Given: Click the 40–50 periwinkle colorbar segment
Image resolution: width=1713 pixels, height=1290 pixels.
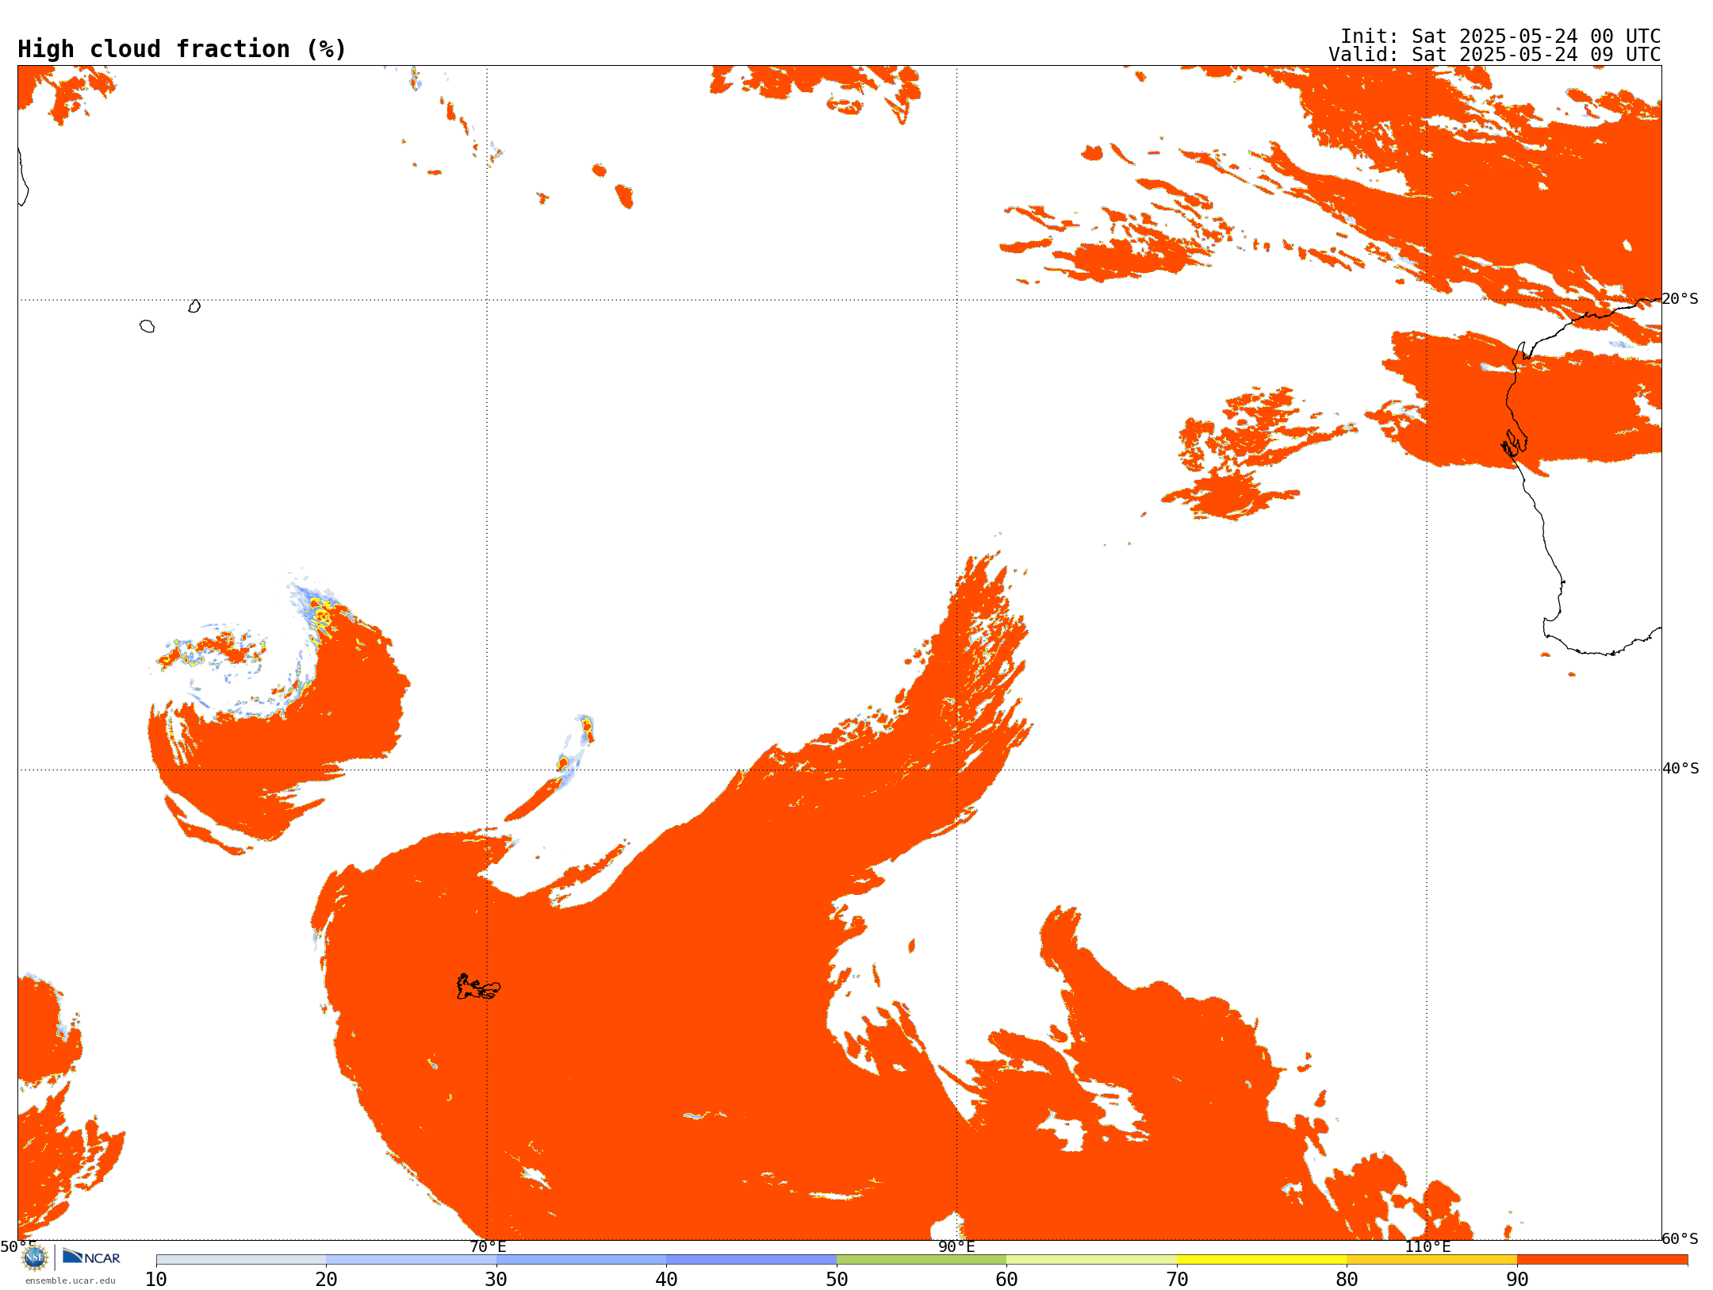Looking at the screenshot, I should point(751,1260).
